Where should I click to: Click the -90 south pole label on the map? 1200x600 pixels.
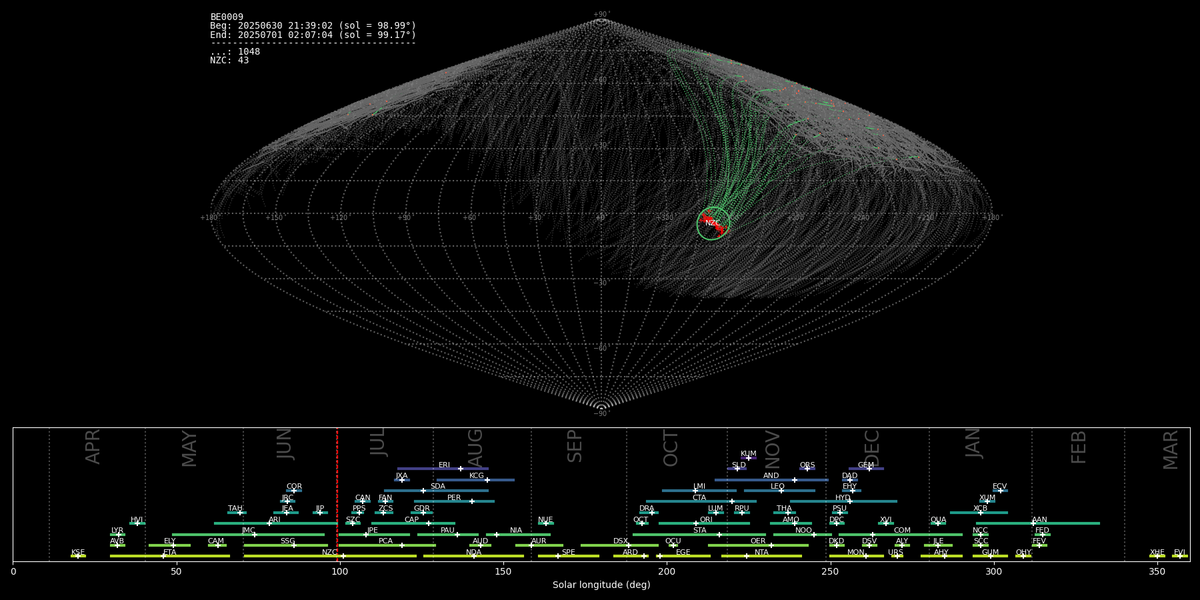point(601,414)
